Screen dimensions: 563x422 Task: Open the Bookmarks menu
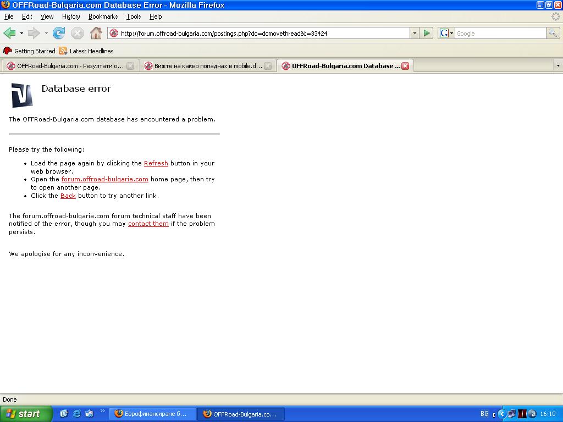[103, 16]
